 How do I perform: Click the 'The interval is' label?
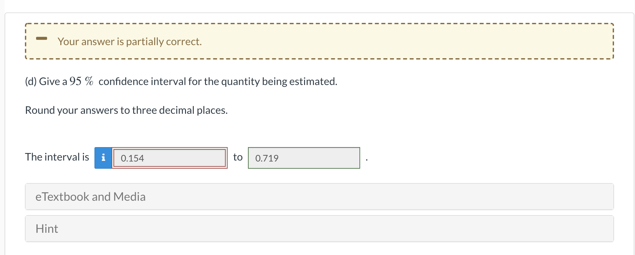tap(57, 157)
